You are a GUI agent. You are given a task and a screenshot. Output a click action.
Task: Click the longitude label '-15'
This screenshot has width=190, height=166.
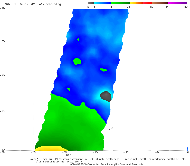click(95, 152)
